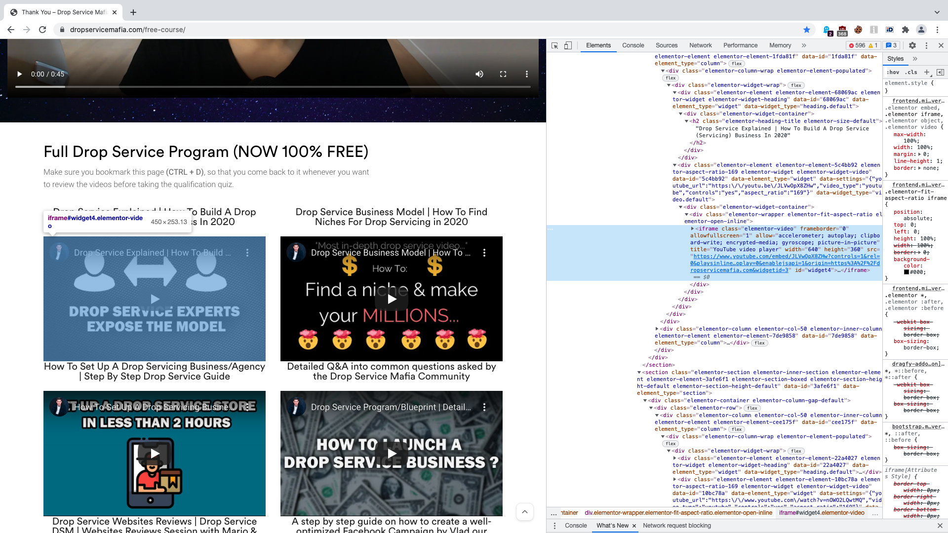
Task: Seek on the top video progress bar
Action: (273, 87)
